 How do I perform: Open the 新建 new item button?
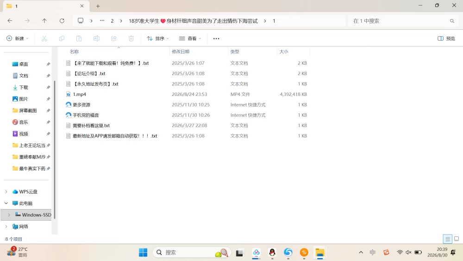click(x=18, y=38)
